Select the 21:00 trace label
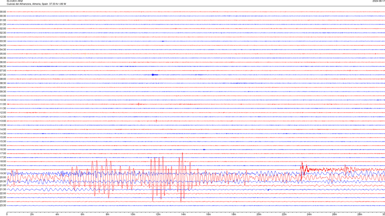Viewport: 385px width, 216px height. tap(3, 185)
